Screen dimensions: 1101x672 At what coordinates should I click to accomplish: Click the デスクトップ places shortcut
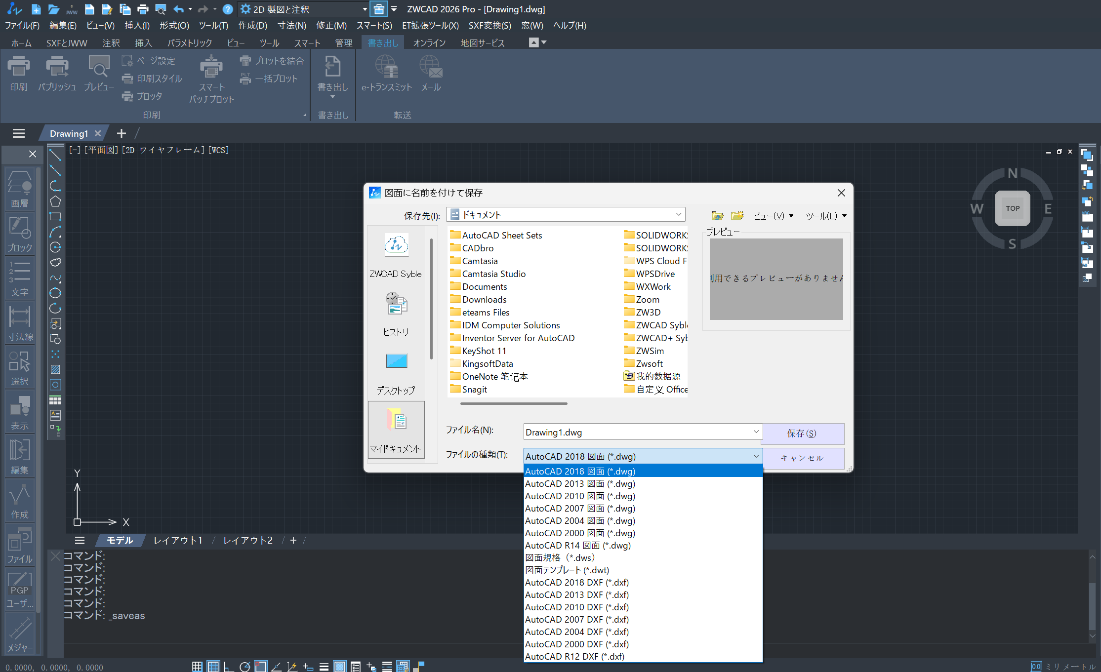coord(396,372)
